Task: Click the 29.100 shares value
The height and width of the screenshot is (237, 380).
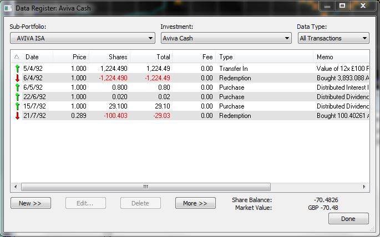Action: click(x=118, y=106)
